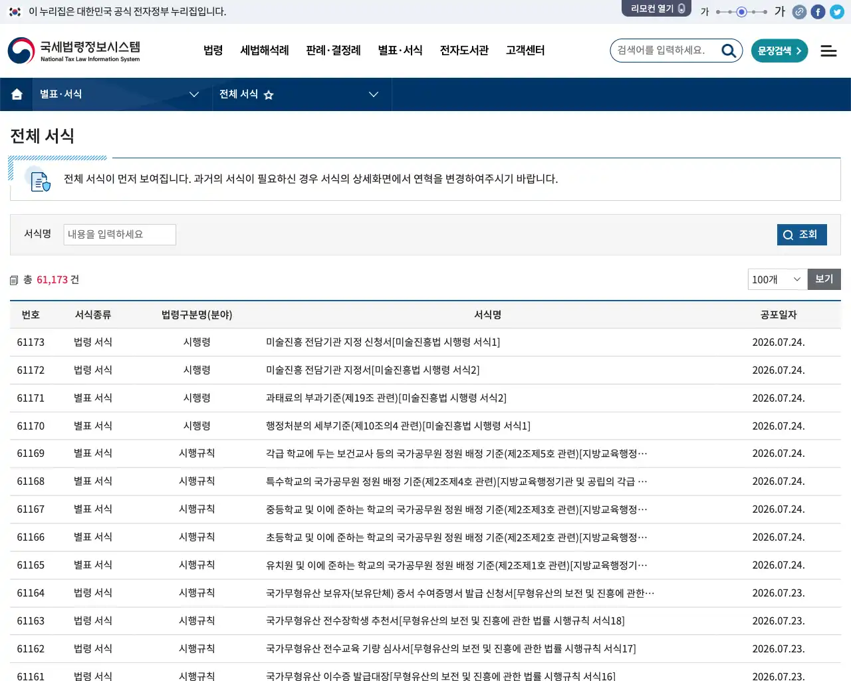Click the 서식명 input field
The width and height of the screenshot is (851, 681).
coord(120,235)
